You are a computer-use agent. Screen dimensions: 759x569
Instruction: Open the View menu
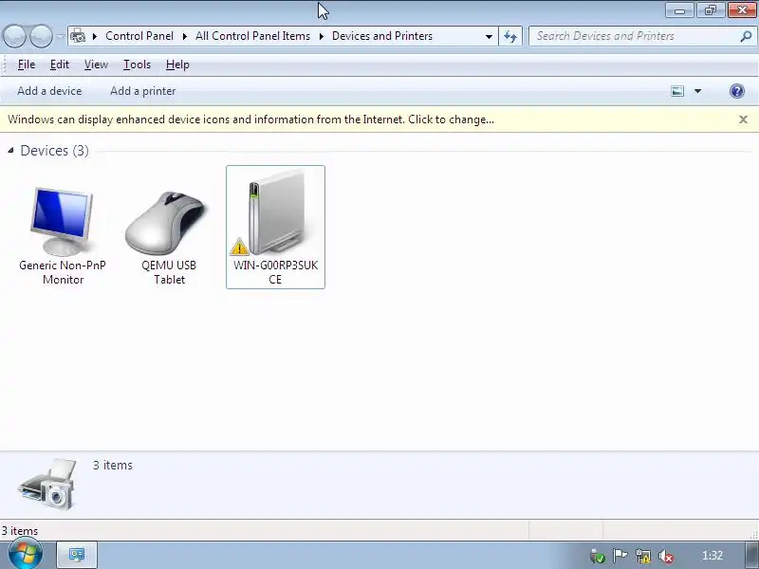coord(96,64)
